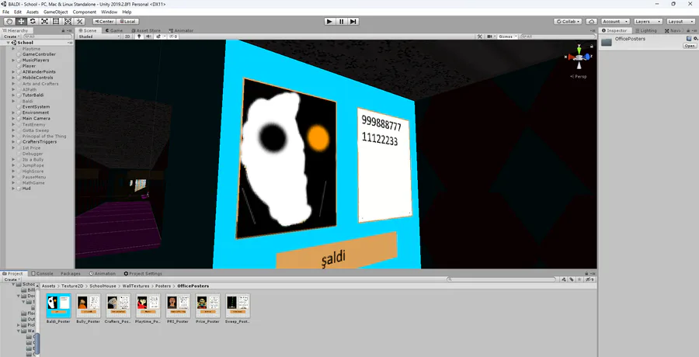Screen dimensions: 699x357
Task: Select Prize_Poster asset thumbnail
Action: tap(207, 305)
